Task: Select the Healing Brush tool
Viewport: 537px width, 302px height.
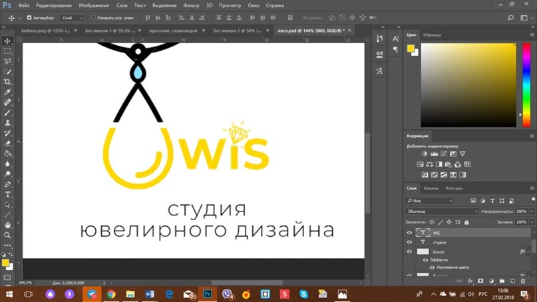Action: coord(7,102)
